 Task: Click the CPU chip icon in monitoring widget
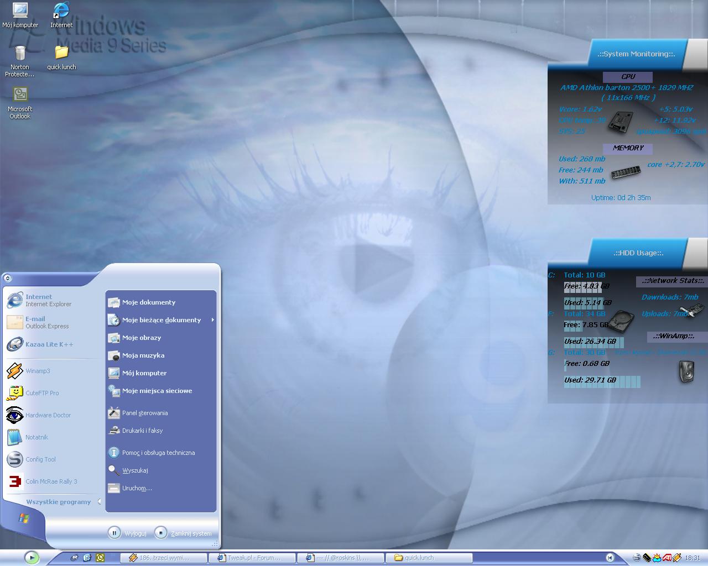(x=620, y=122)
